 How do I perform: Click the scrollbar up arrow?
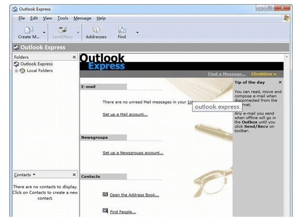click(x=286, y=57)
